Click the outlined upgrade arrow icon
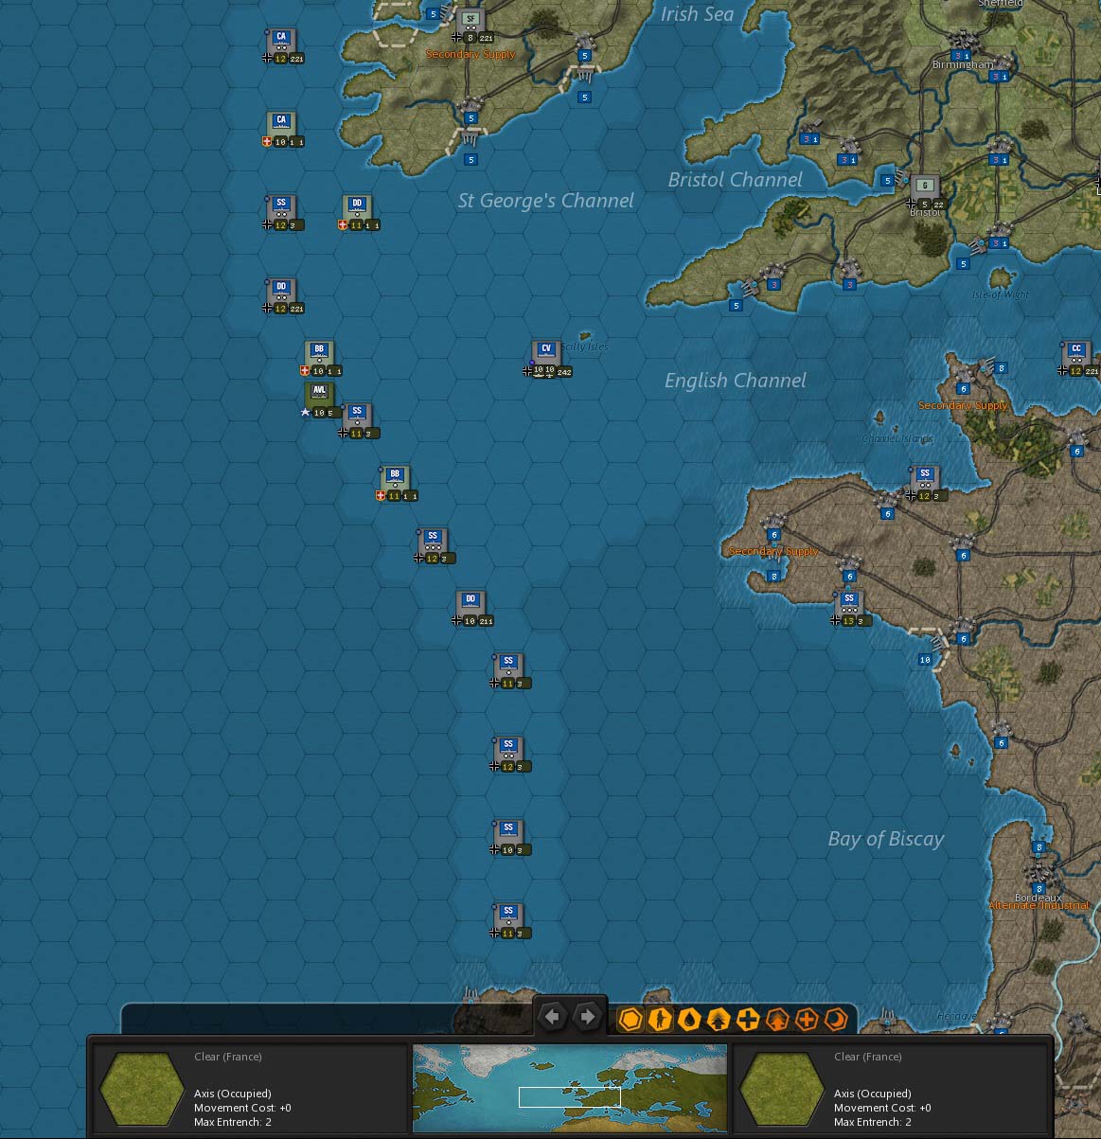This screenshot has height=1139, width=1101. point(777,1019)
